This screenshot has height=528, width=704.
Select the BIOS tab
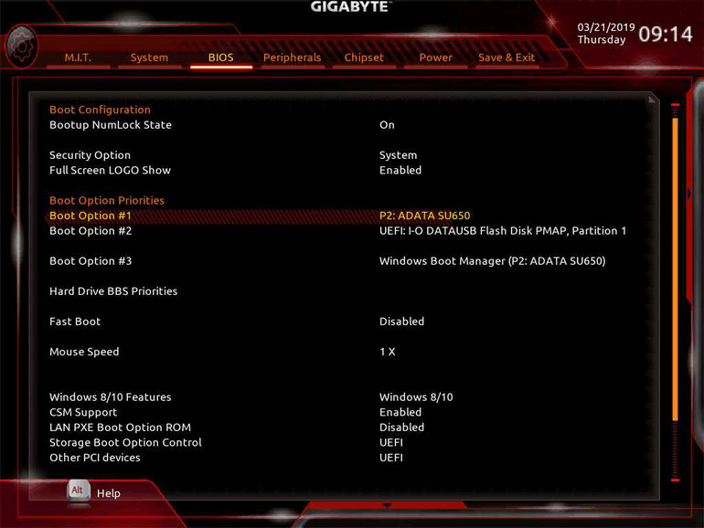(220, 58)
